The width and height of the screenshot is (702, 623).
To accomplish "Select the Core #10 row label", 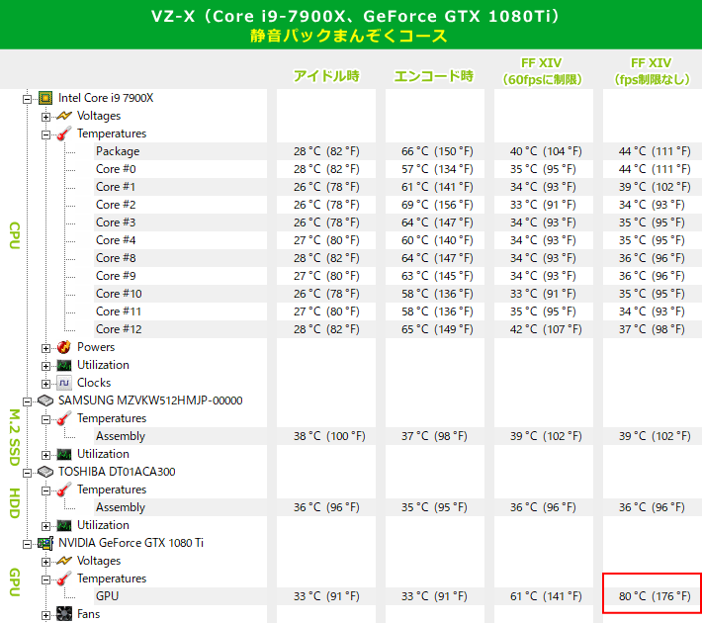I will (119, 294).
